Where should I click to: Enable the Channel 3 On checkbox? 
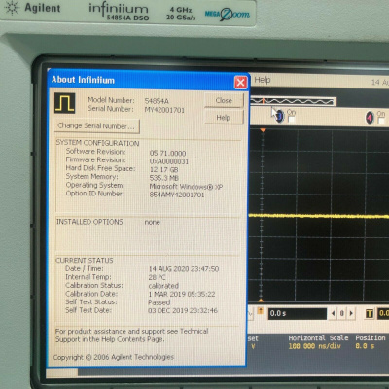pos(292,120)
